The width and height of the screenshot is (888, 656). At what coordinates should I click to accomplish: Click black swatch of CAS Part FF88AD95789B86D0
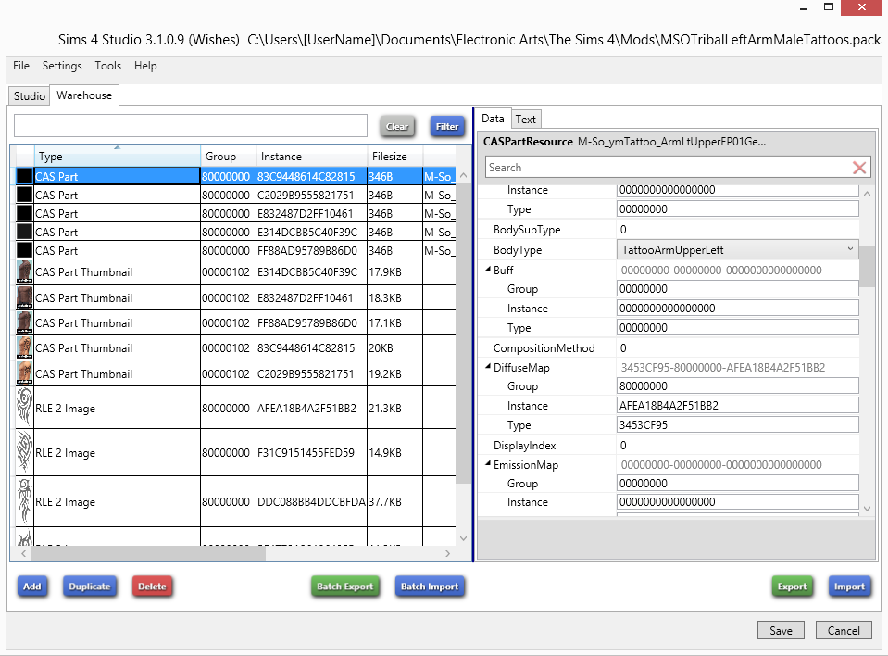pos(24,250)
